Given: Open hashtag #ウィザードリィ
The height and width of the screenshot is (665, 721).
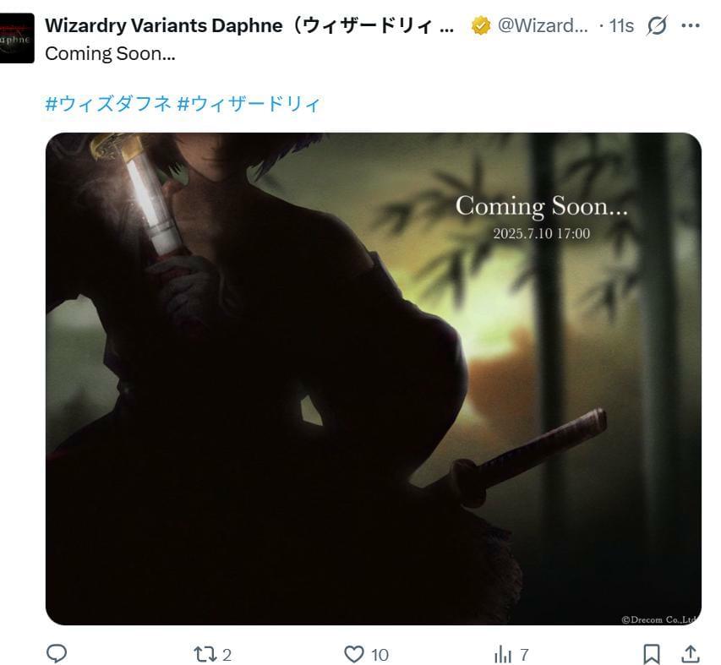Looking at the screenshot, I should click(x=249, y=103).
